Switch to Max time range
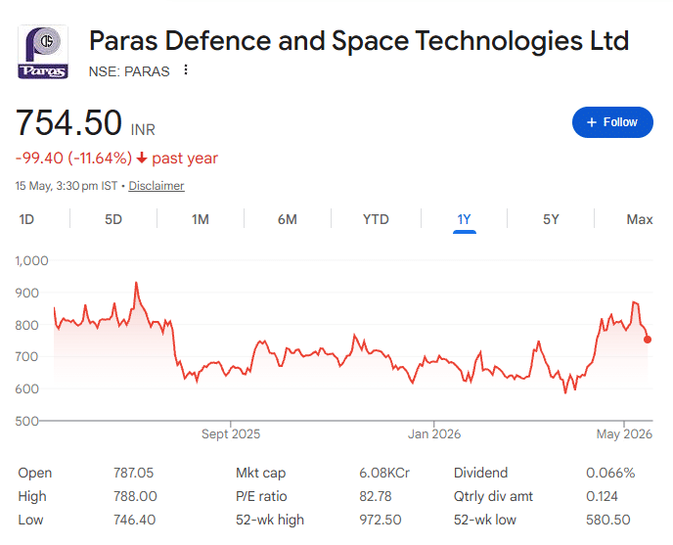This screenshot has width=673, height=545. [x=639, y=219]
